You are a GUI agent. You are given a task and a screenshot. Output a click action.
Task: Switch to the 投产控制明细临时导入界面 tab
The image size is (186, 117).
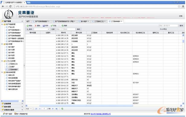click(64, 21)
